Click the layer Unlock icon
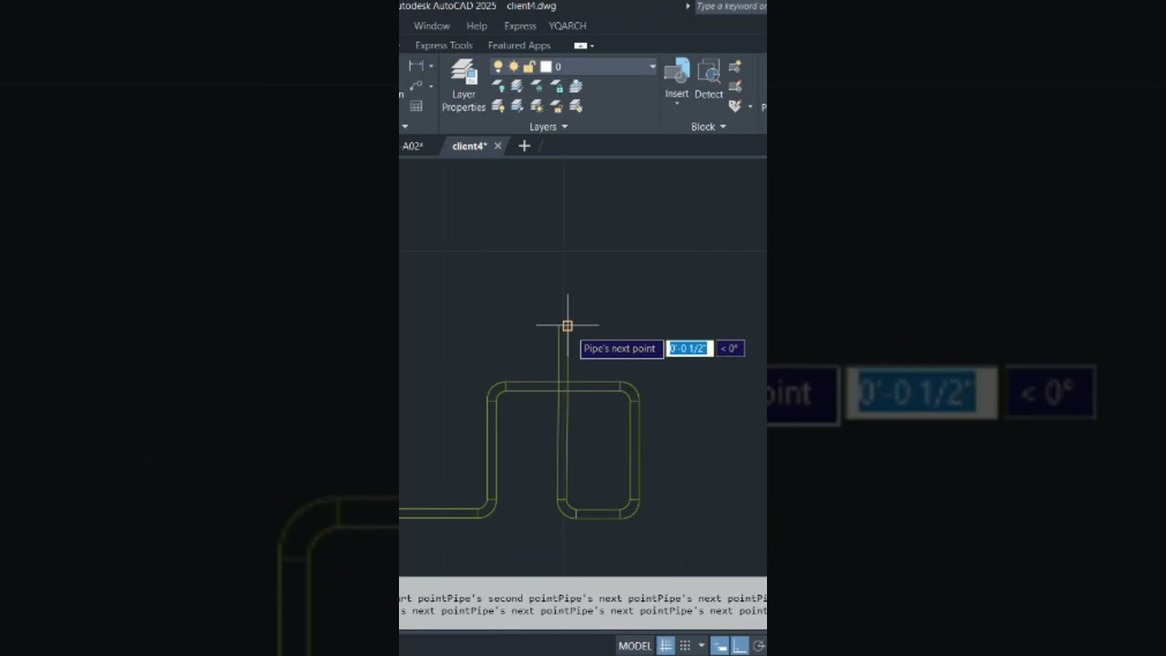Screen dimensions: 1166x656 point(557,107)
